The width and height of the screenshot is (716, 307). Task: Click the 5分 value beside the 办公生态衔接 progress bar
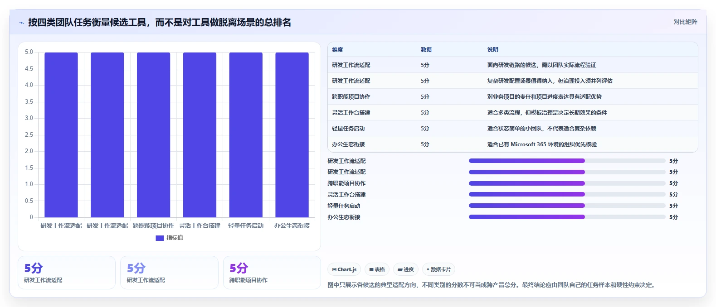(673, 217)
